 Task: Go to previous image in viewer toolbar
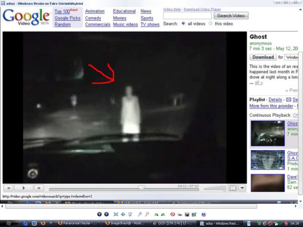(x=99, y=214)
